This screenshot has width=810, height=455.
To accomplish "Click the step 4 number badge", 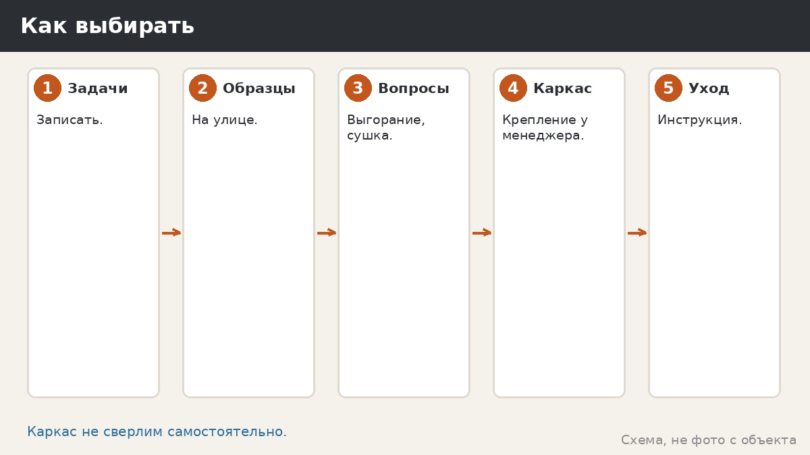I will [x=513, y=88].
